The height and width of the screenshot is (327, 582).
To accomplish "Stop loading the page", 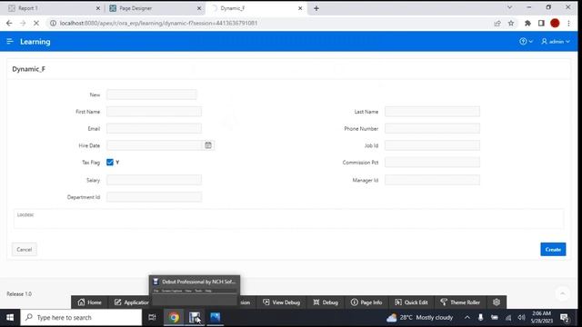I will [36, 23].
